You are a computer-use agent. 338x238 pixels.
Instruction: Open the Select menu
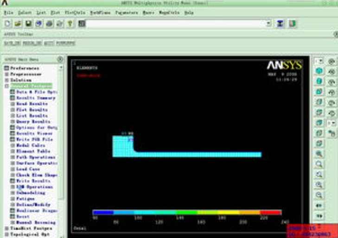click(x=25, y=13)
